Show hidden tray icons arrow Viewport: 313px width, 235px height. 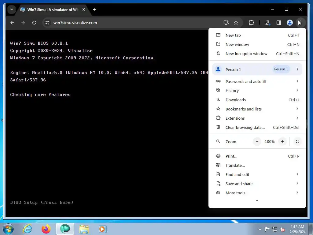point(260,229)
